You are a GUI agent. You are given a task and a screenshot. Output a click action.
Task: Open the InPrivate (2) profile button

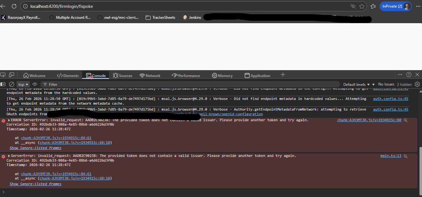(395, 6)
